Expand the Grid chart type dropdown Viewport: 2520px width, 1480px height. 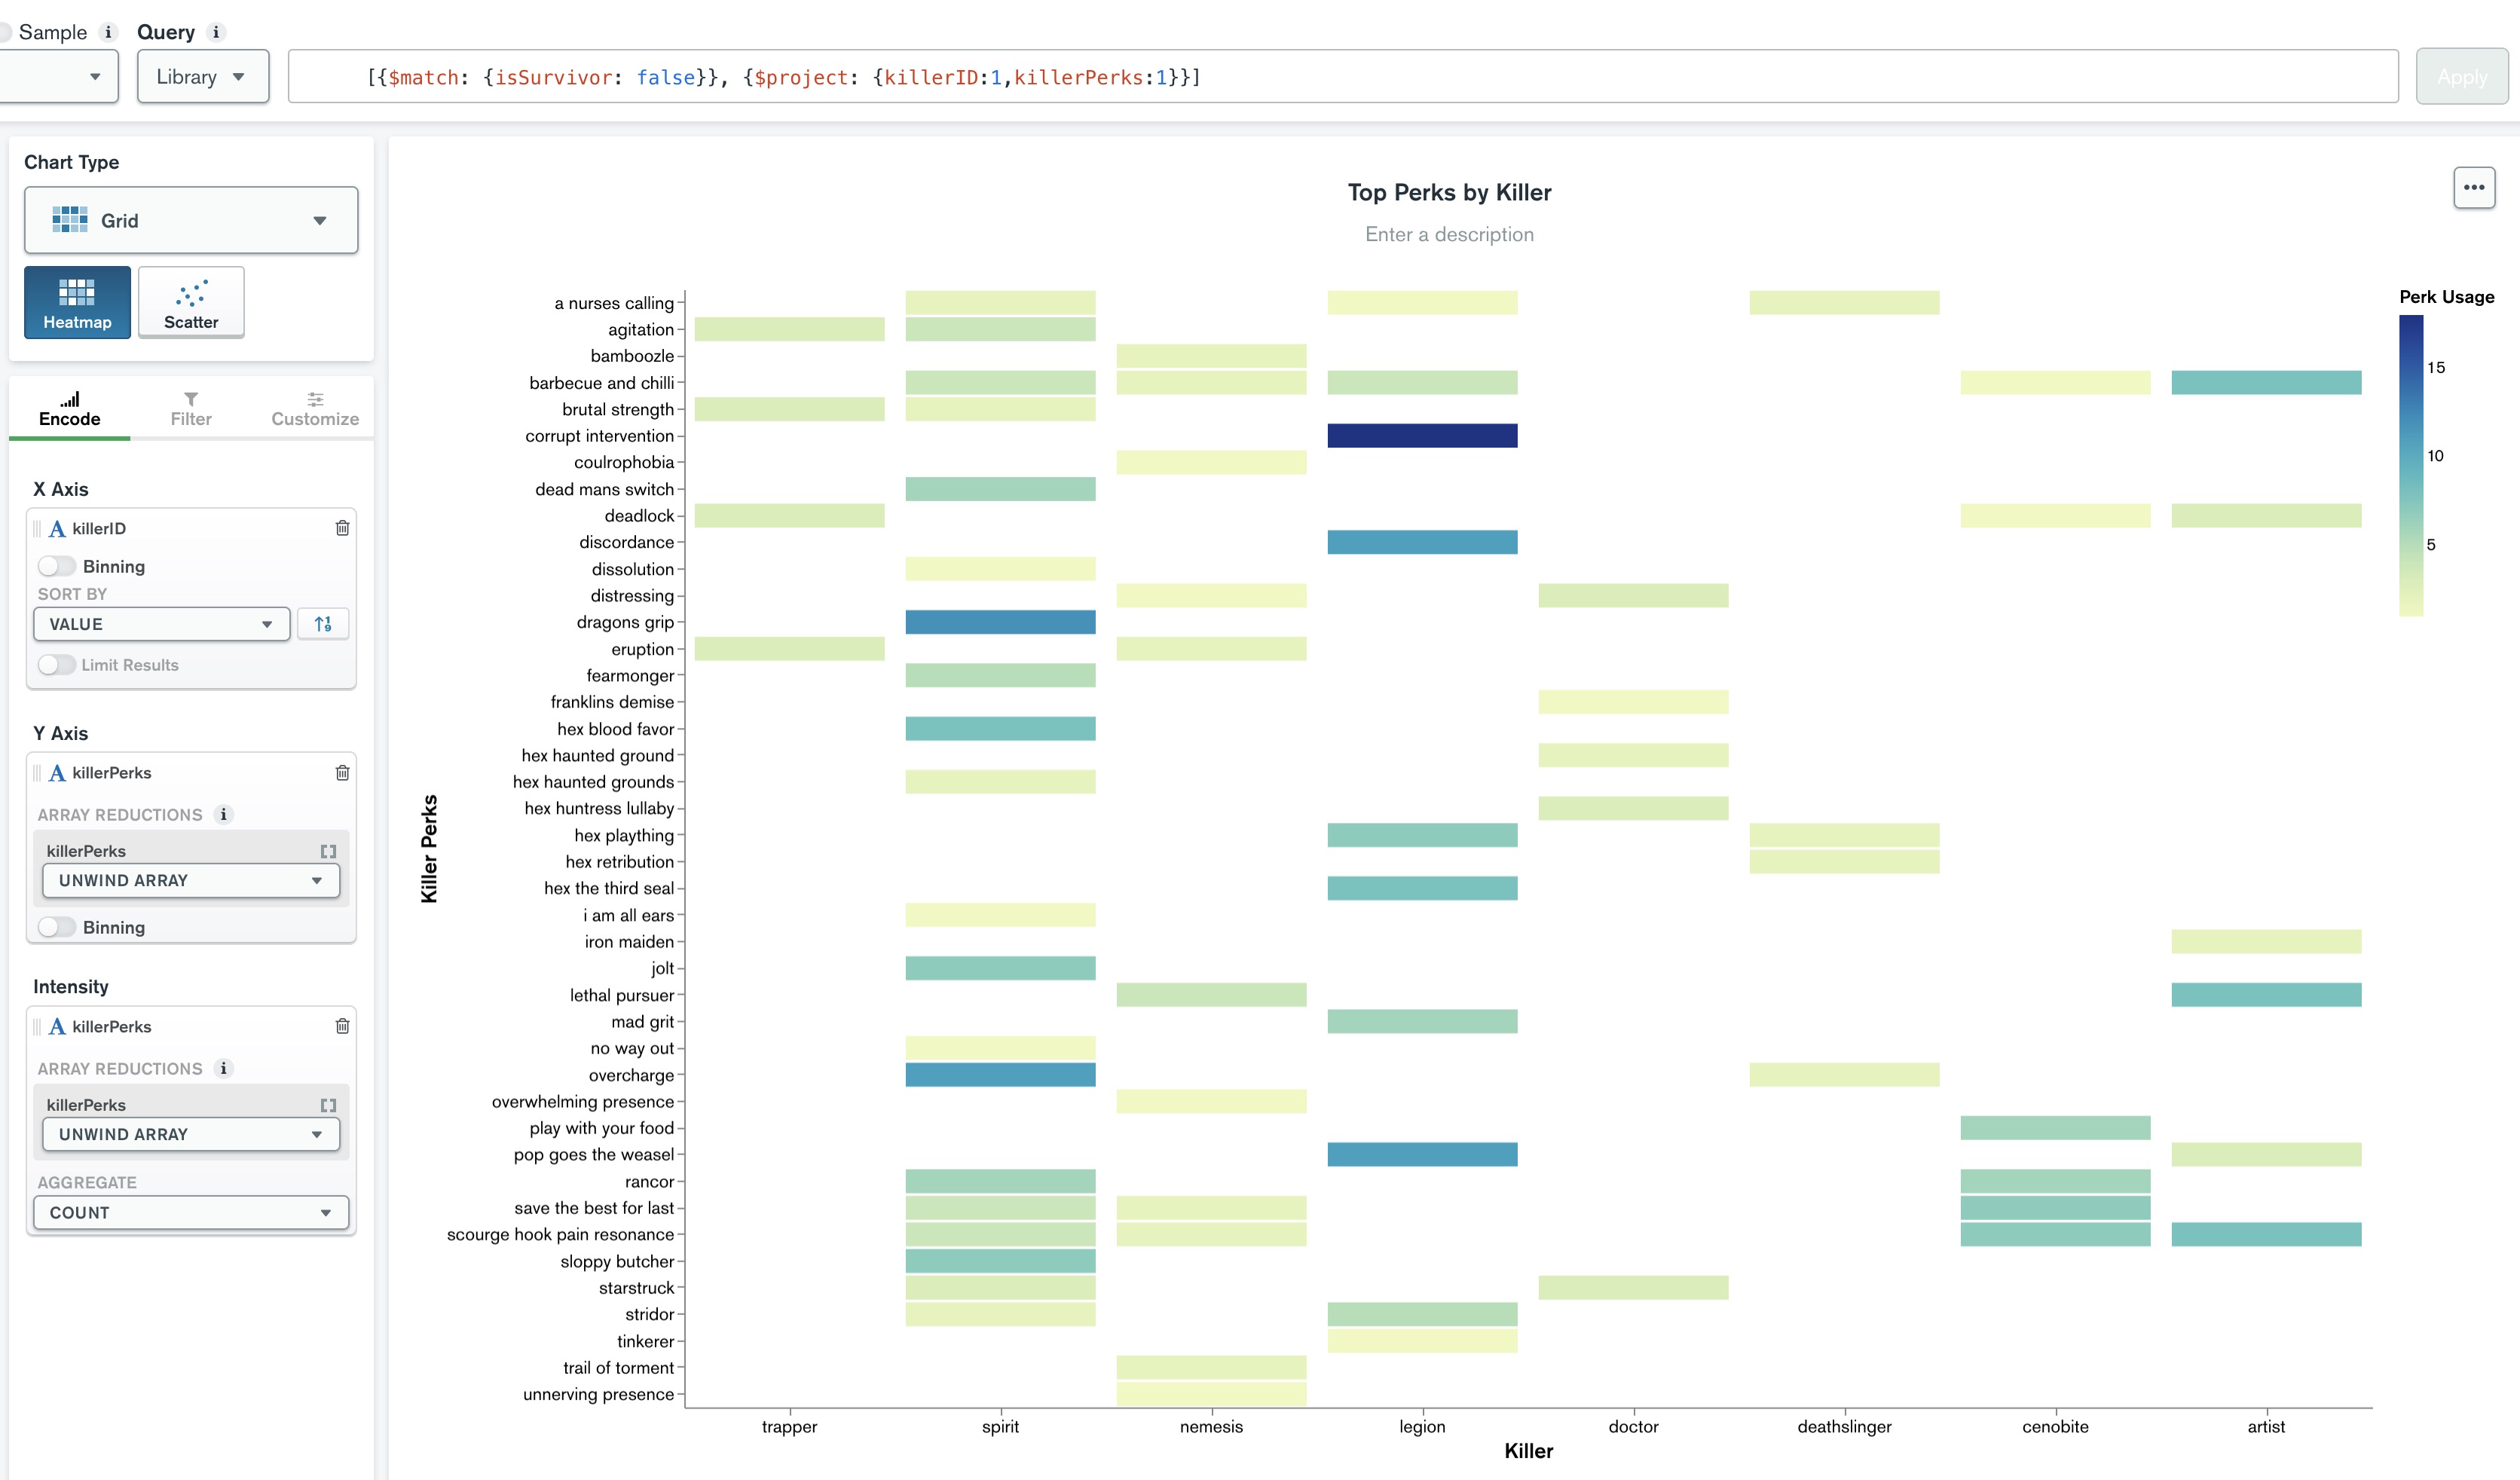(x=319, y=220)
